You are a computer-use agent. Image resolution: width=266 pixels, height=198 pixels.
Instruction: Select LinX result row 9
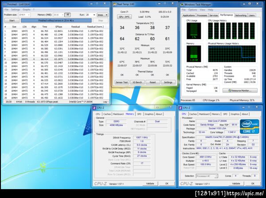(x=55, y=59)
